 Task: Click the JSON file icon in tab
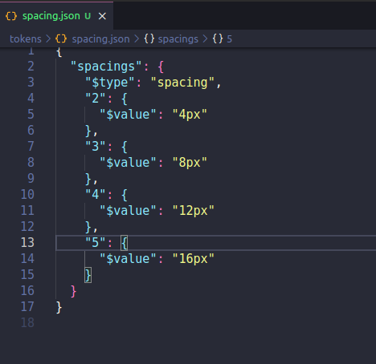[x=11, y=16]
